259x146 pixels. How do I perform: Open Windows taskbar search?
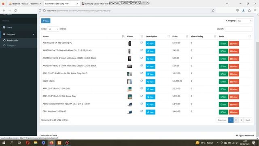point(12,143)
